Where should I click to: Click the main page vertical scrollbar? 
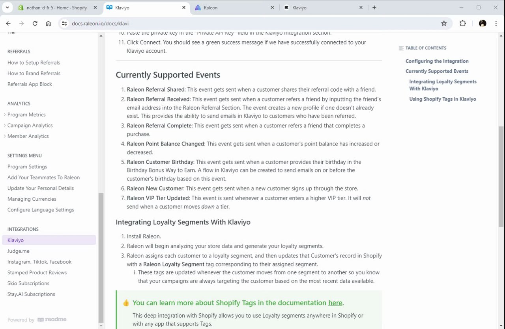point(501,176)
